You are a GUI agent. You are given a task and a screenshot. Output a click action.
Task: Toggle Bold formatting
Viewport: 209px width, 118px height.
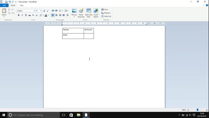pyautogui.click(x=19, y=15)
